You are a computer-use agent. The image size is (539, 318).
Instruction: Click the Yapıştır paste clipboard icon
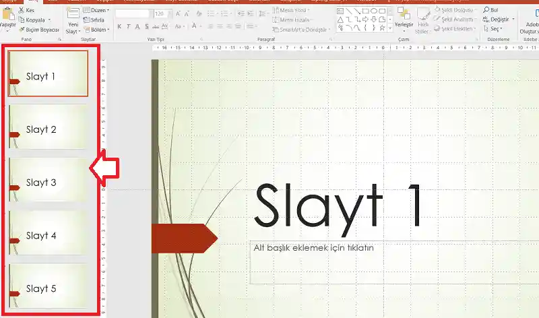point(8,14)
